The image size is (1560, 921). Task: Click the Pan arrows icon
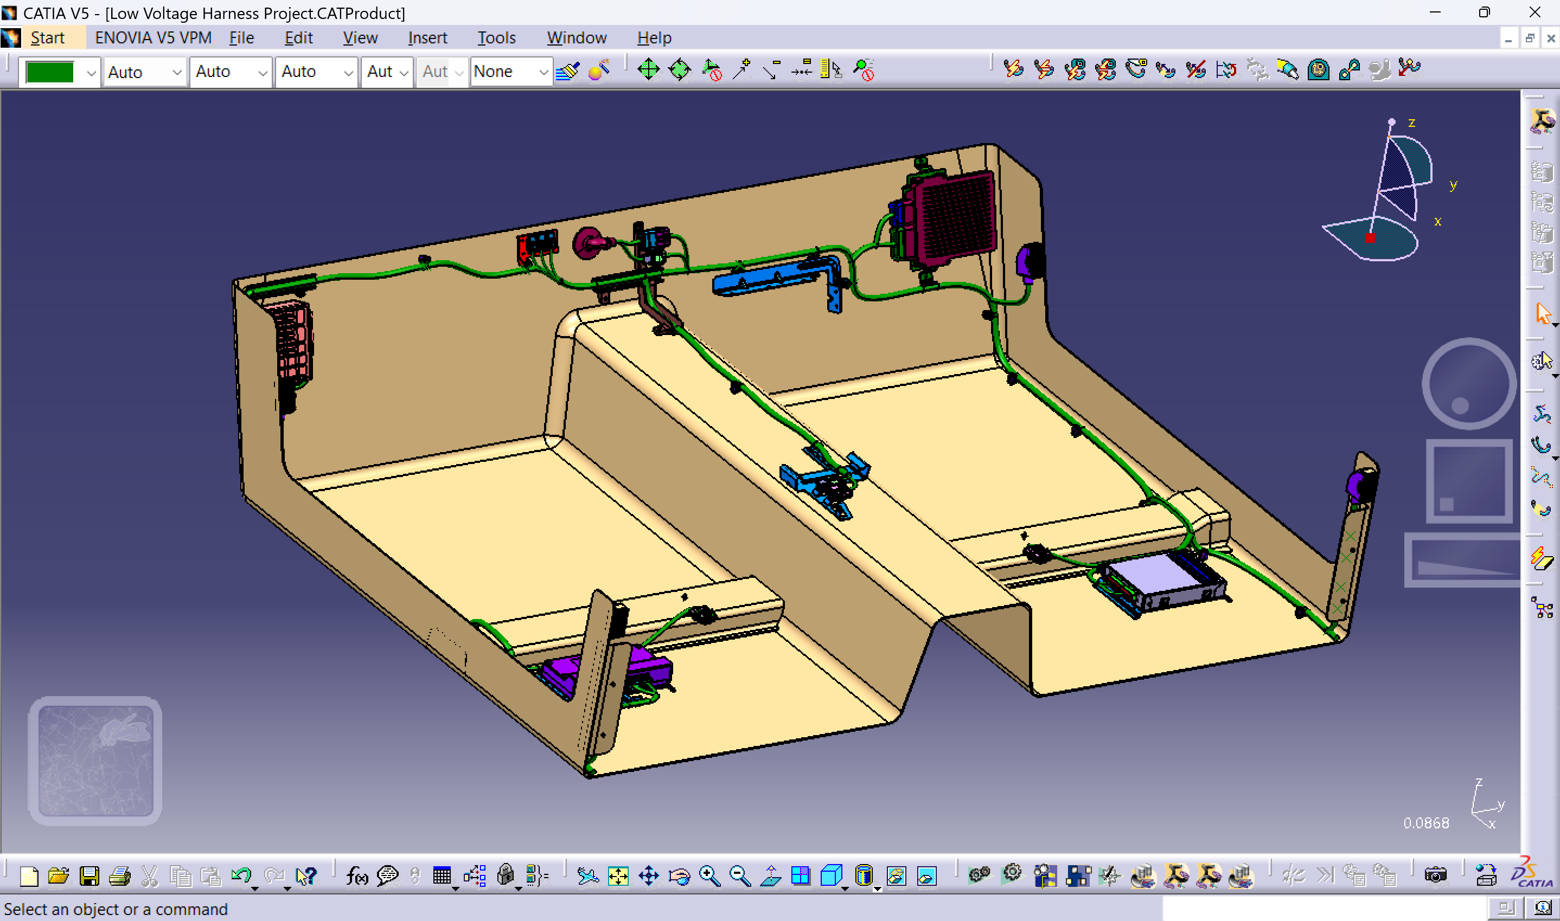648,875
